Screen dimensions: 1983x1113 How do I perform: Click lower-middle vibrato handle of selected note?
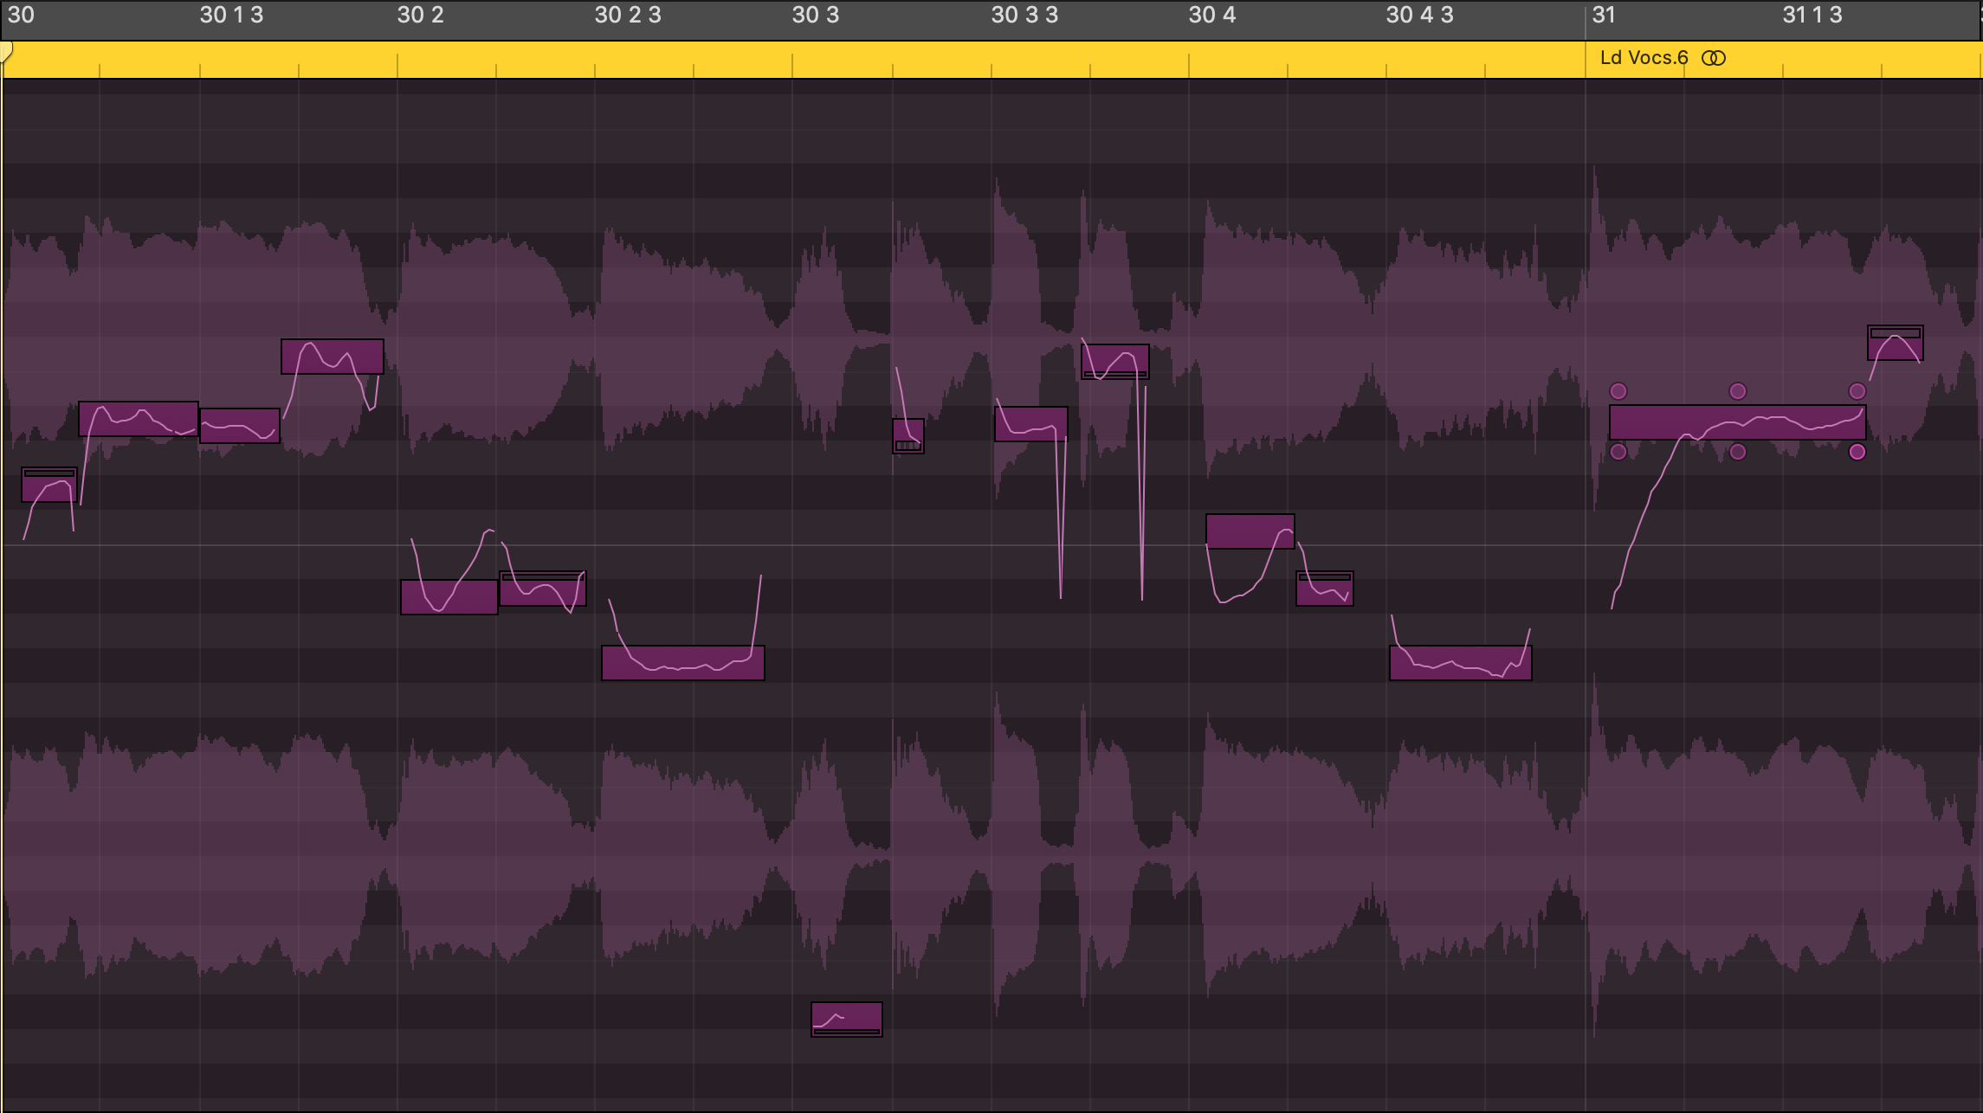[1737, 452]
